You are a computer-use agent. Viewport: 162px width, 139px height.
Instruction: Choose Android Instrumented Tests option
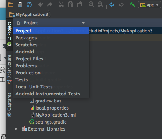tap(51, 94)
